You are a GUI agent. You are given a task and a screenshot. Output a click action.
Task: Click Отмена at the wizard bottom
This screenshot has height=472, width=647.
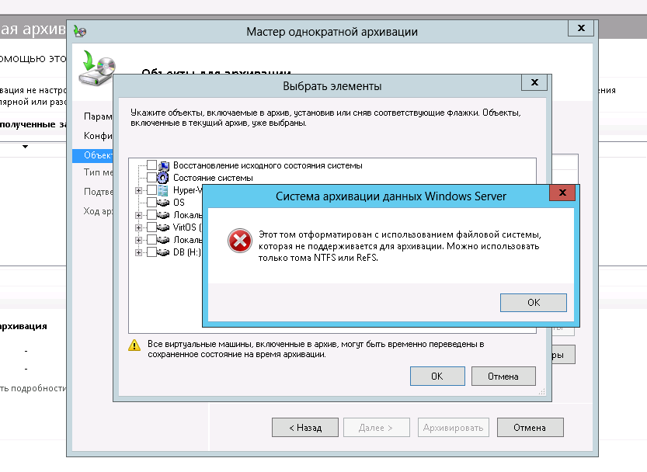click(x=530, y=428)
